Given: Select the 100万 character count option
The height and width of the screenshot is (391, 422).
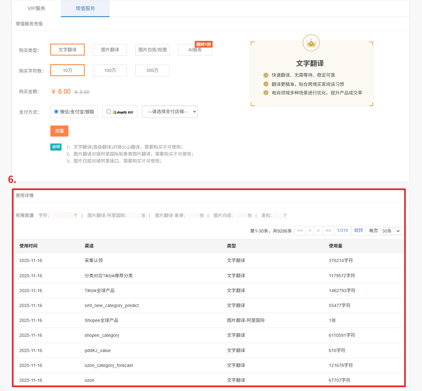Looking at the screenshot, I should [110, 70].
